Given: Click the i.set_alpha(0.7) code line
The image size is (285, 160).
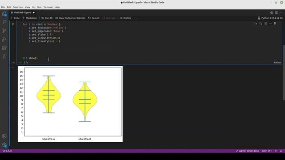Looking at the screenshot, I should click(41, 35).
